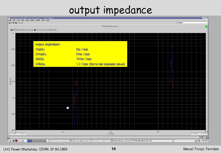Switch to virtual desktop 4
This screenshot has height=153, width=221.
coord(44,141)
